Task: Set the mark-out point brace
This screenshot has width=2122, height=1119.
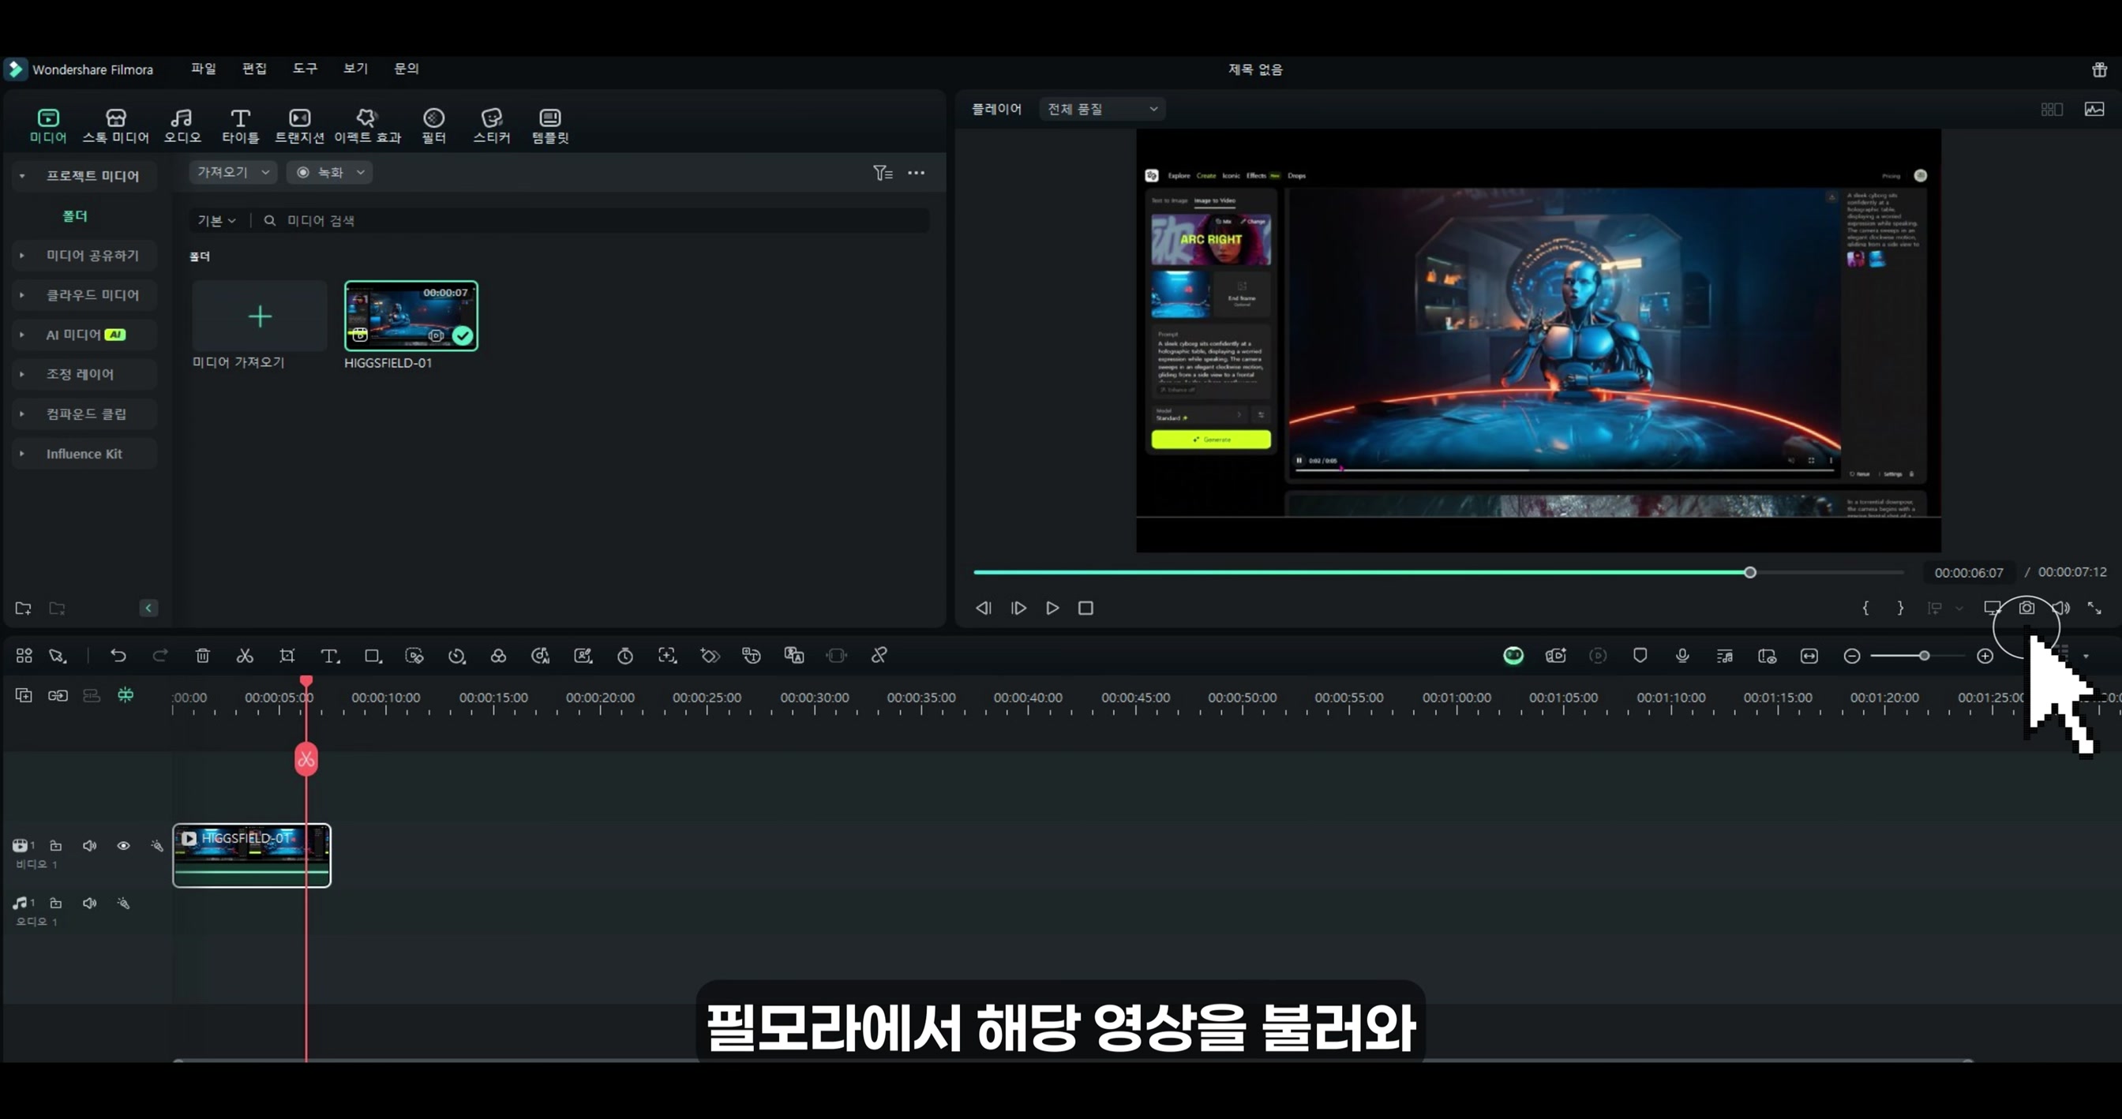Action: tap(1900, 608)
